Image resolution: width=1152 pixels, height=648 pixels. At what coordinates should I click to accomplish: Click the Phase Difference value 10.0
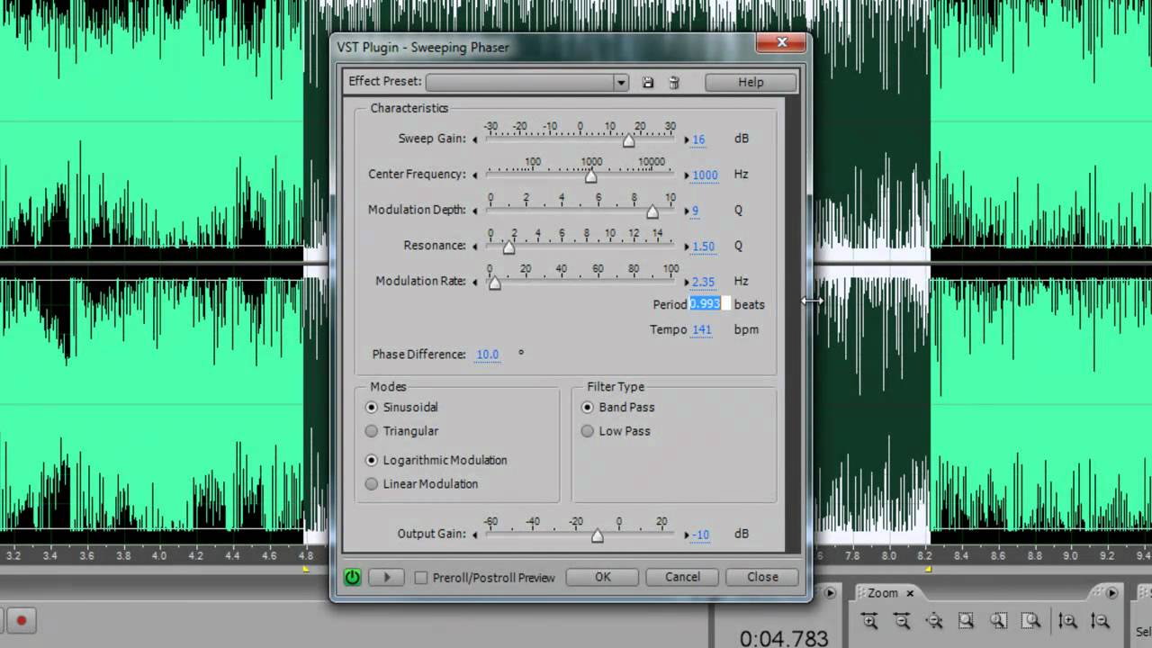point(487,355)
